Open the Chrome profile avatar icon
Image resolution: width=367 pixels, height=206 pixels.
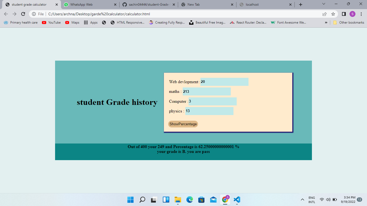[352, 14]
